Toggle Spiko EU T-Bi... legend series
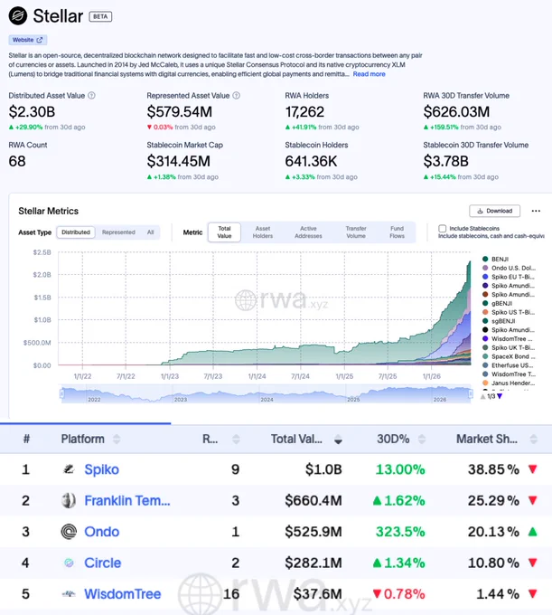This screenshot has height=615, width=552. (509, 277)
